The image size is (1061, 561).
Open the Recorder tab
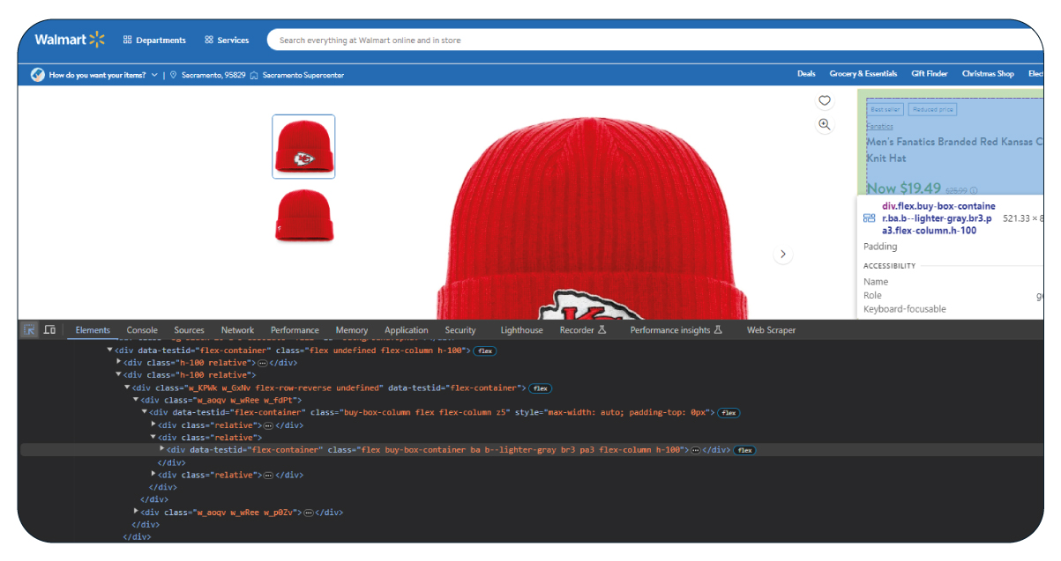[x=583, y=330]
